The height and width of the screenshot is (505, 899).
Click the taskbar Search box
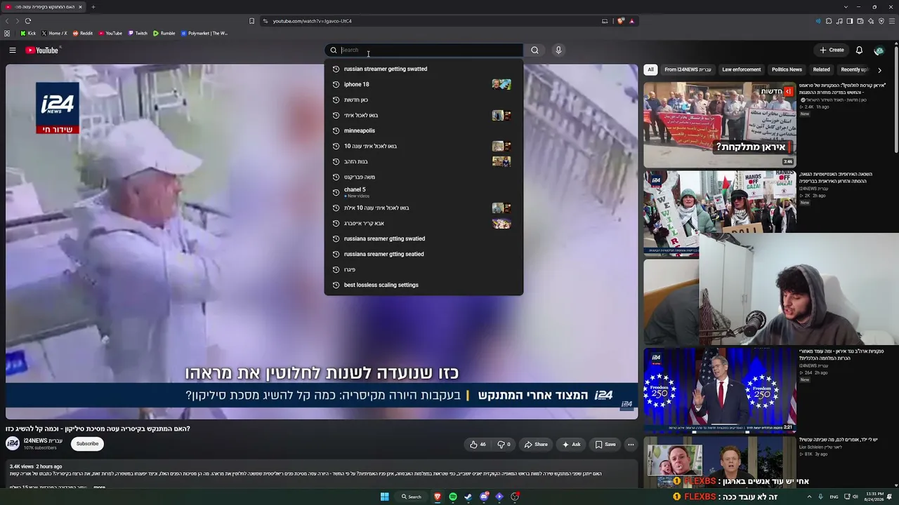(412, 497)
